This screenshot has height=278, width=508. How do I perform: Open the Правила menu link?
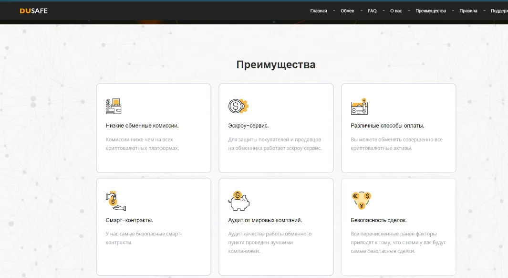[468, 11]
